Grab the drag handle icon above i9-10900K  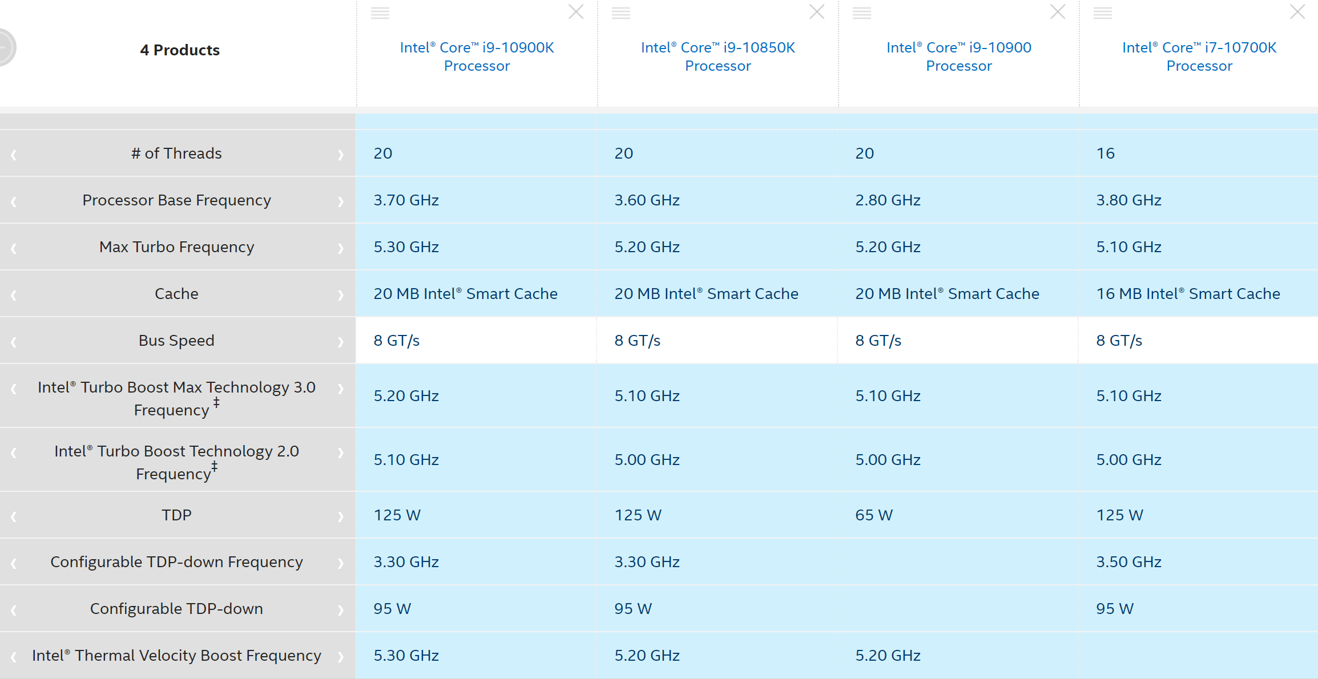380,13
